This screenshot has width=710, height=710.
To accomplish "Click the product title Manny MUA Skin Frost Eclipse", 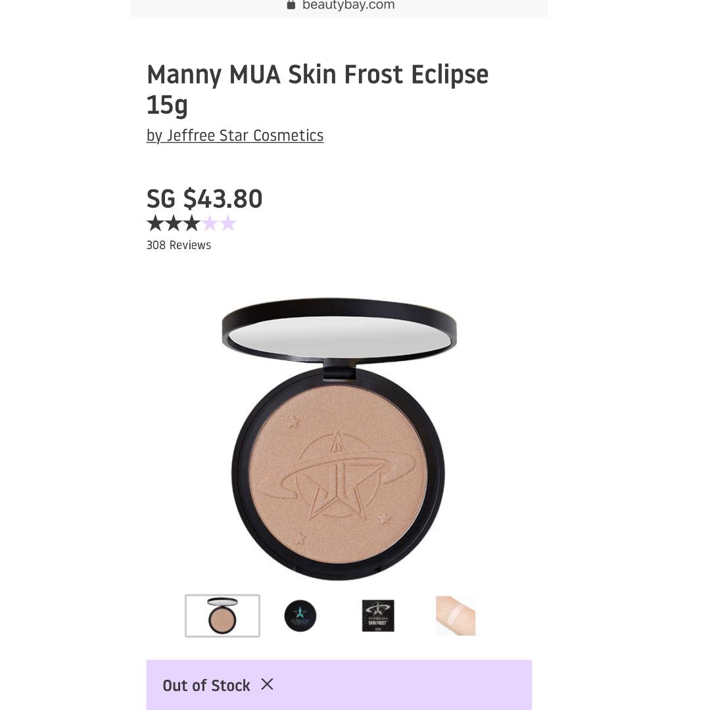I will tap(318, 74).
